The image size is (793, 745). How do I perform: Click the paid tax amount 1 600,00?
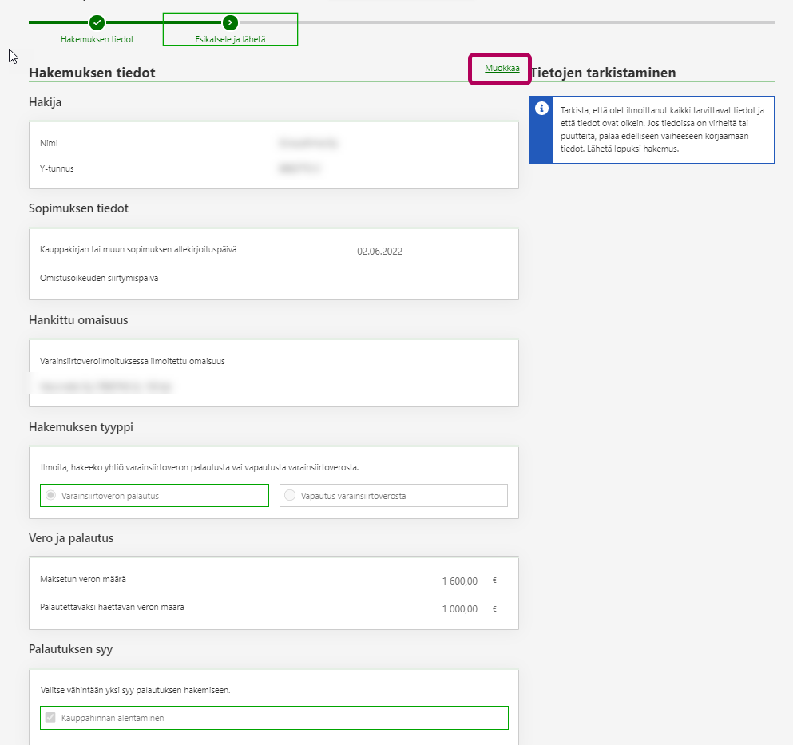pos(459,581)
